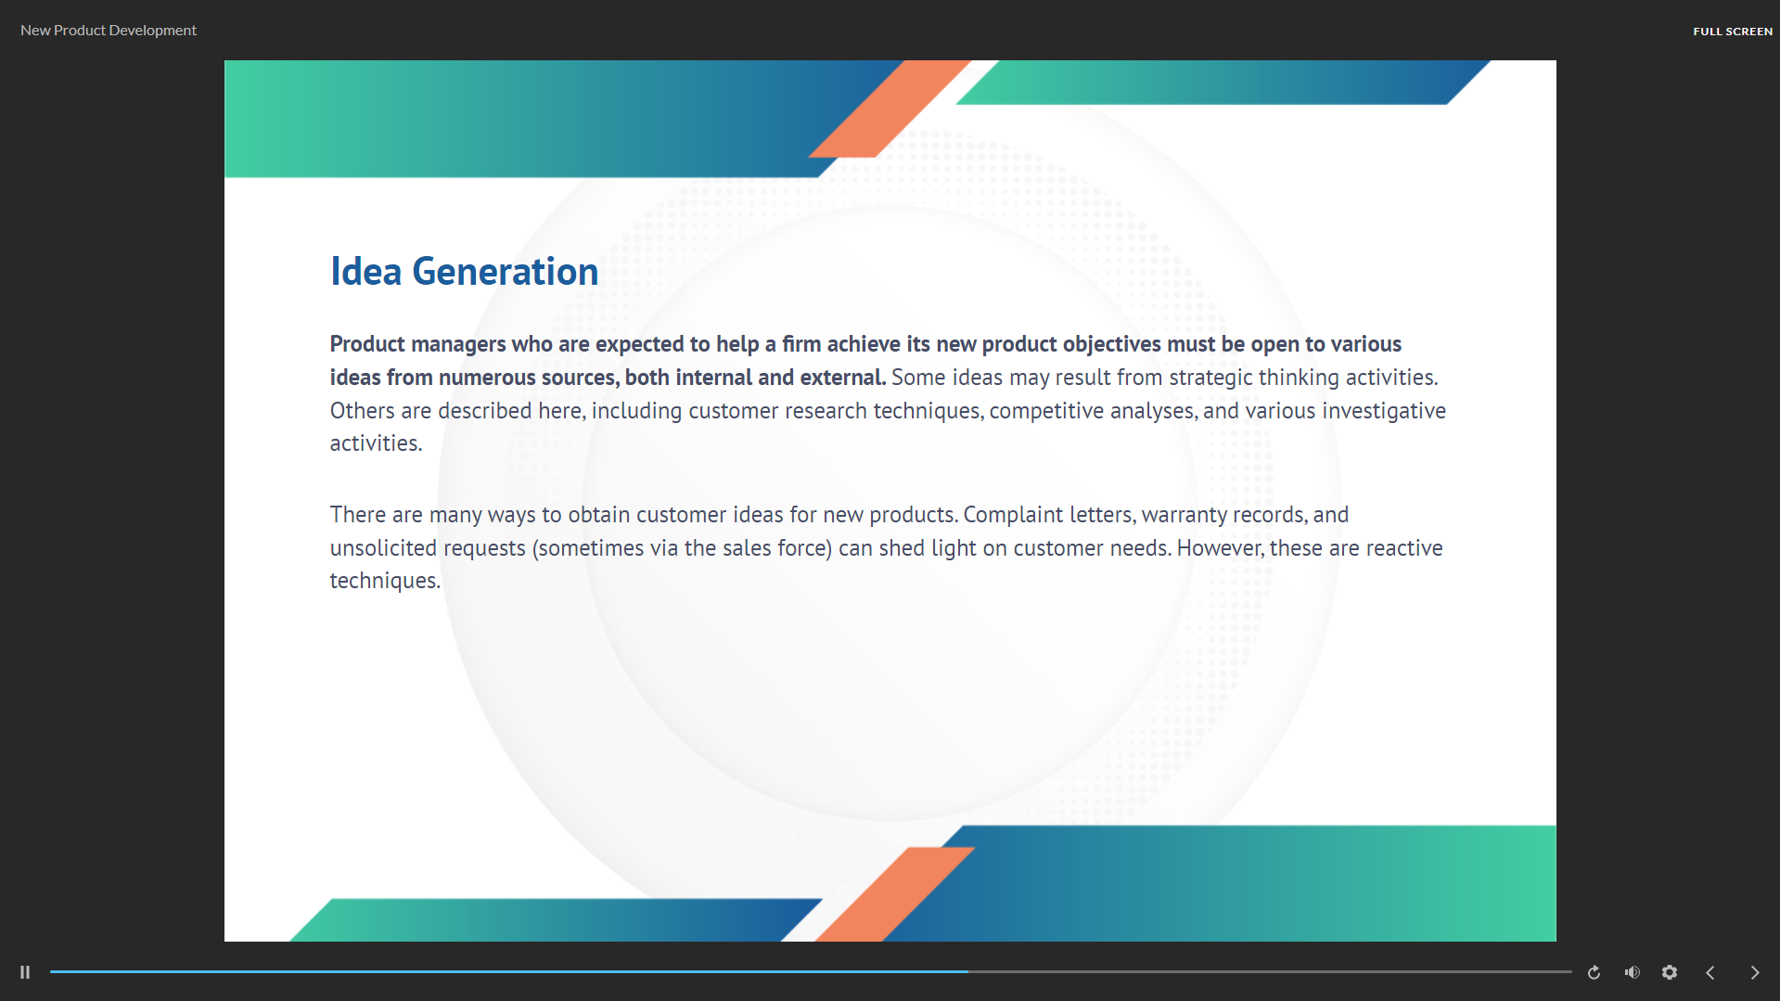Click the right chevron navigation arrow
This screenshot has height=1001, width=1780.
[x=1753, y=971]
